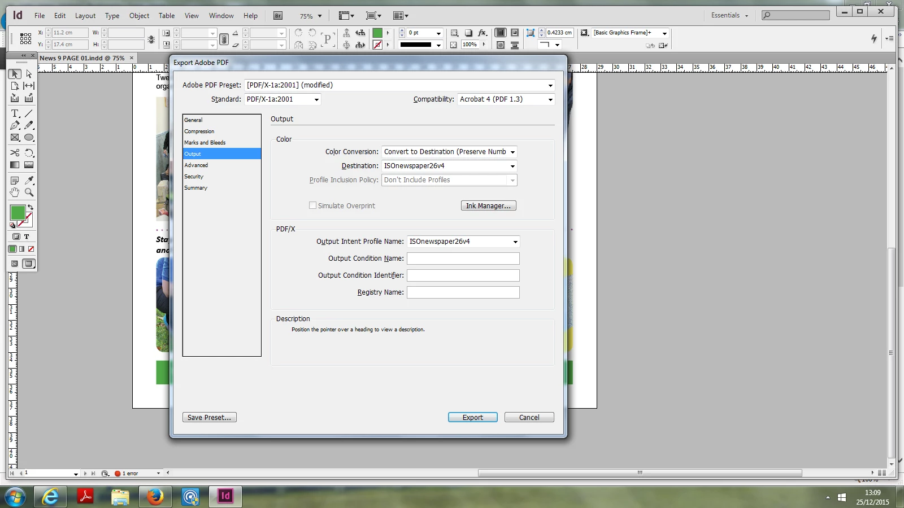Select the Zoom tool
Image resolution: width=904 pixels, height=508 pixels.
29,192
